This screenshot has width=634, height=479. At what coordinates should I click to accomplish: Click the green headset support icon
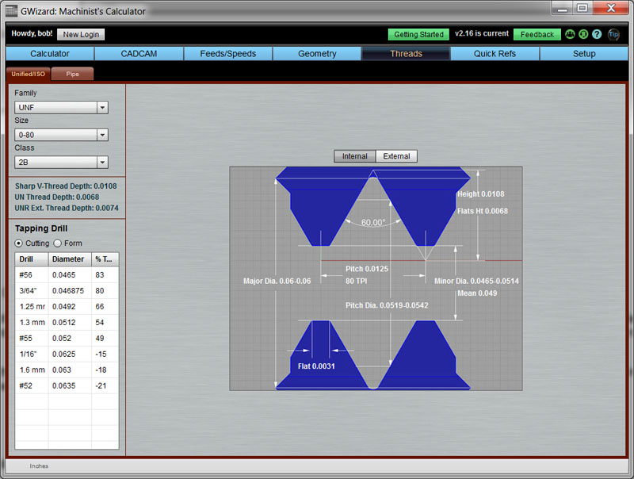(583, 34)
